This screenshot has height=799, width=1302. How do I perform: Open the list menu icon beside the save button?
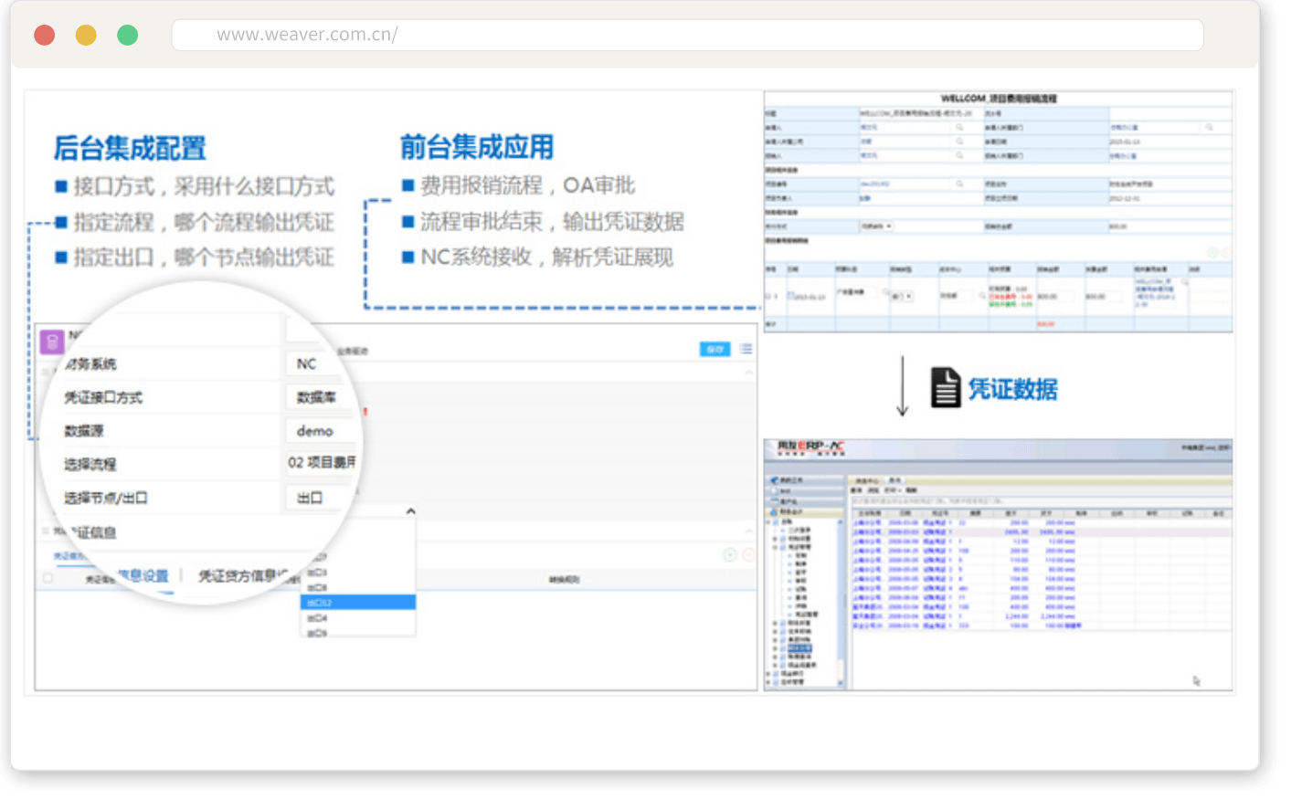(746, 349)
